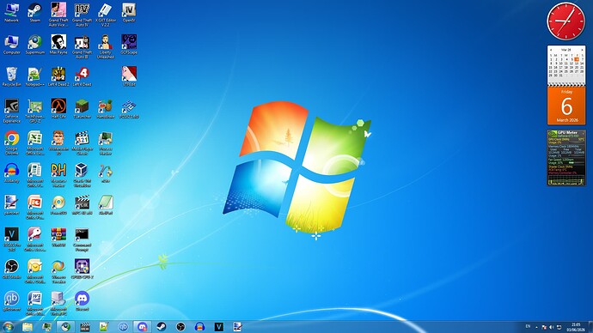
Task: Launch the Steam desktop shortcut
Action: click(x=34, y=13)
